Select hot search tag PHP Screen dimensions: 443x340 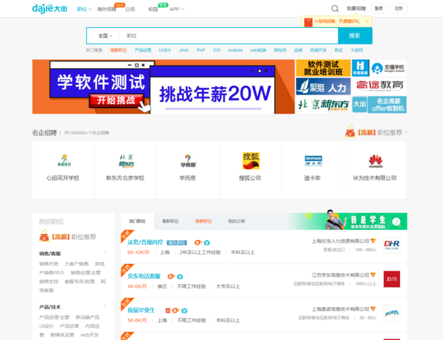click(201, 50)
